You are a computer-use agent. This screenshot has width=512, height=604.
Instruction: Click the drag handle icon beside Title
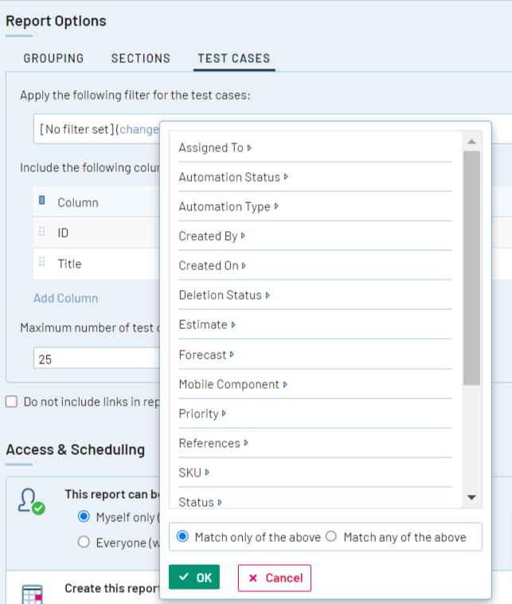[x=41, y=263]
